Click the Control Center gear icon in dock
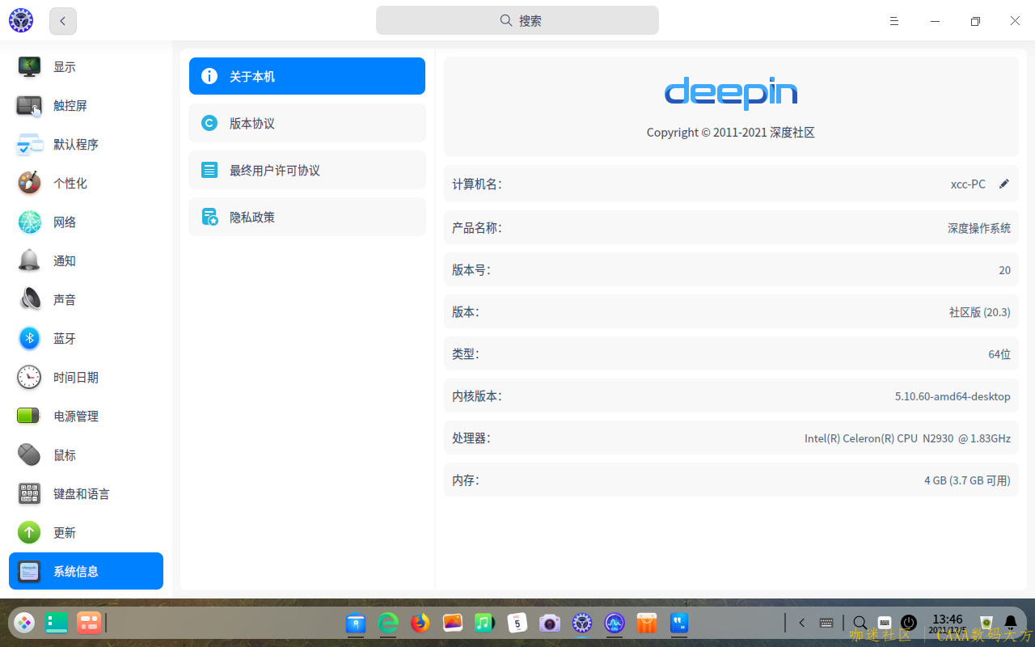 click(582, 623)
